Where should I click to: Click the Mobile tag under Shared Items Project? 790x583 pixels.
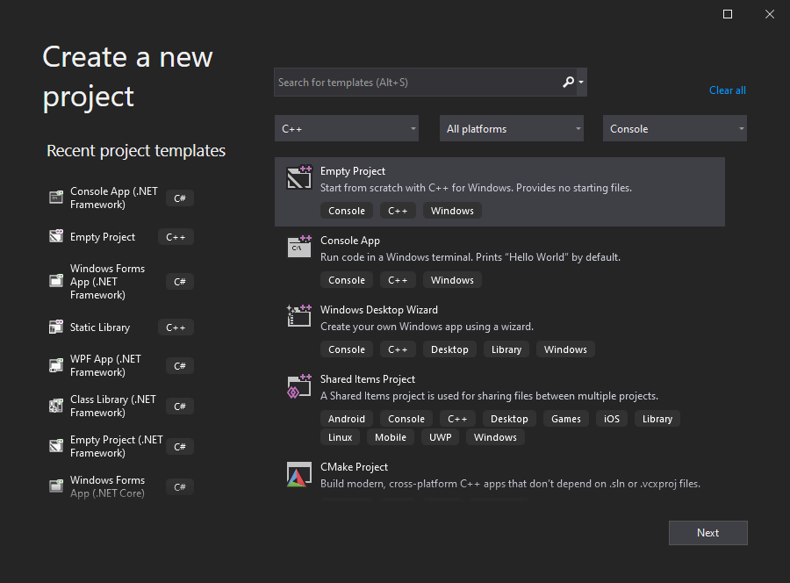tap(391, 437)
